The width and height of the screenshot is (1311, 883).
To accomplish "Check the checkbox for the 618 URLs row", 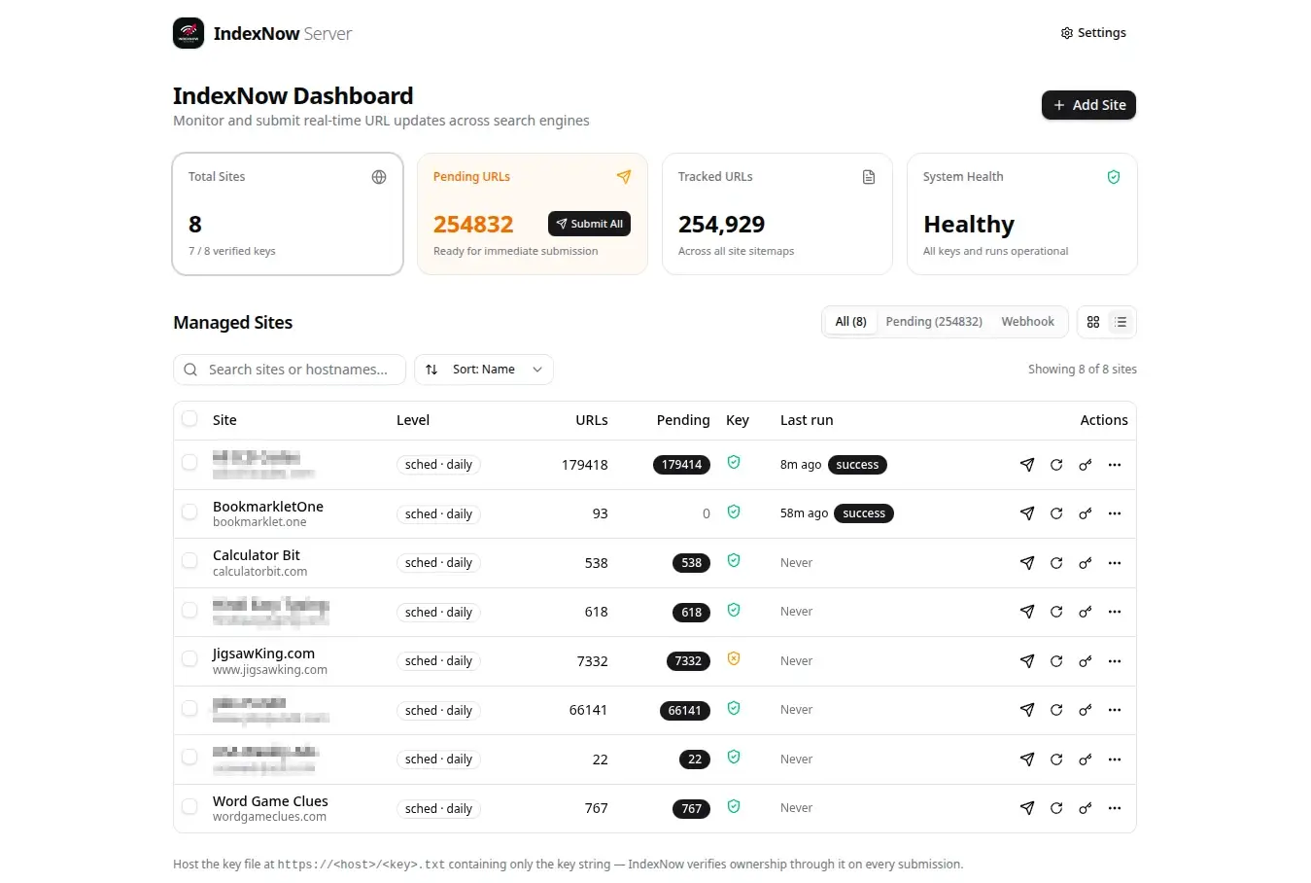I will pyautogui.click(x=190, y=610).
